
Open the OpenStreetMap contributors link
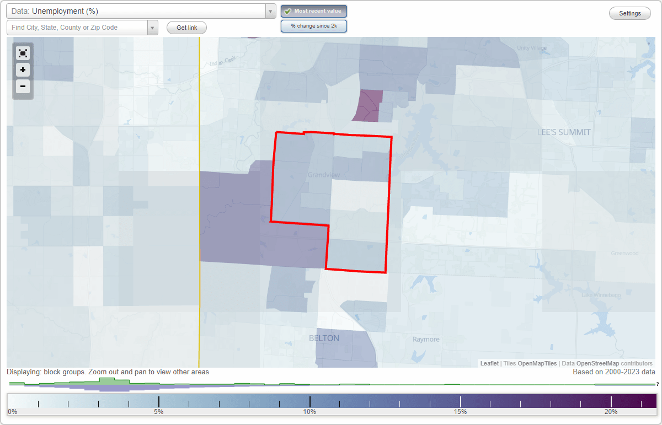pos(595,363)
